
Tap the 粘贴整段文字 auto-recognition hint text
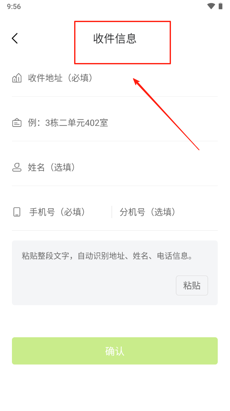107,256
